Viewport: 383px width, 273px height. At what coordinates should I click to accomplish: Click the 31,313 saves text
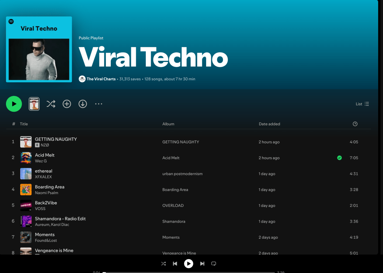pyautogui.click(x=130, y=79)
